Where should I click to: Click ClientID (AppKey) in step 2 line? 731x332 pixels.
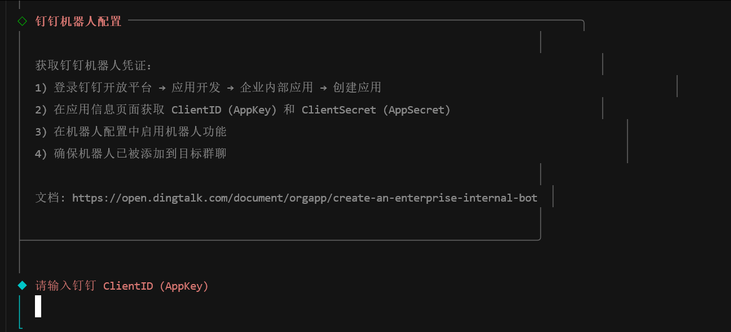[x=224, y=110]
